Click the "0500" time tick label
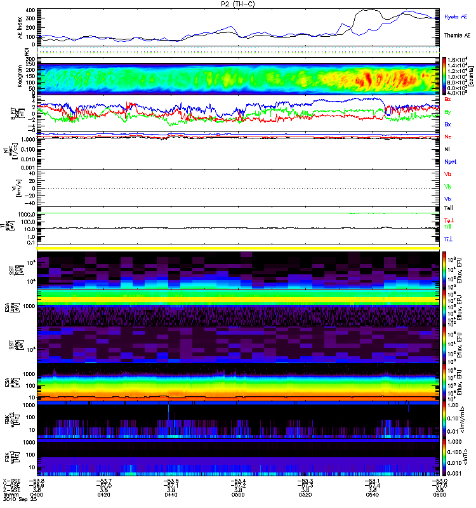 [x=238, y=495]
